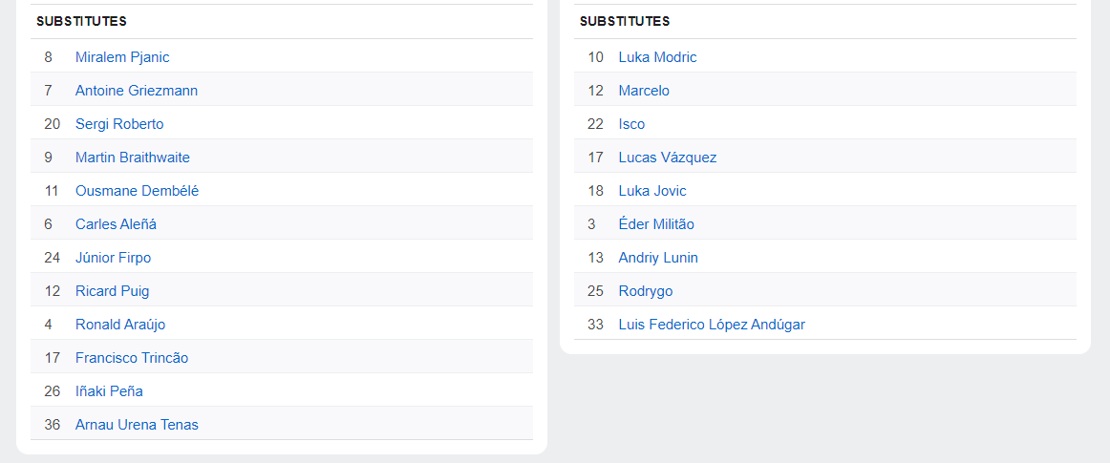
Task: Select Lucas Vázquez link
Action: [668, 158]
